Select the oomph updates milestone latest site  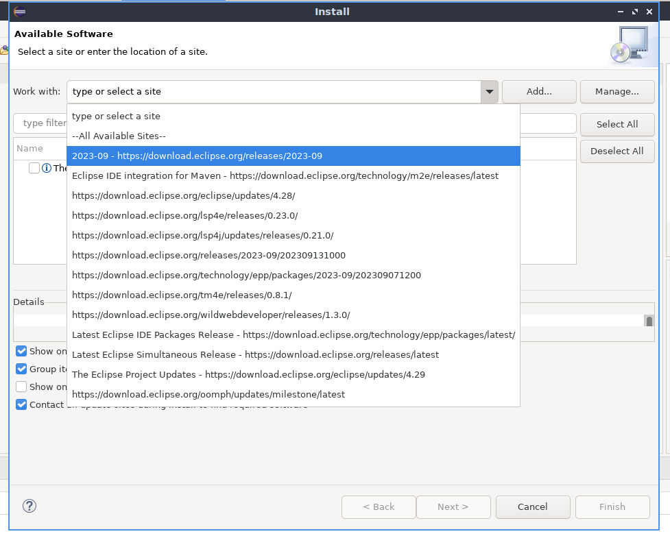point(208,394)
